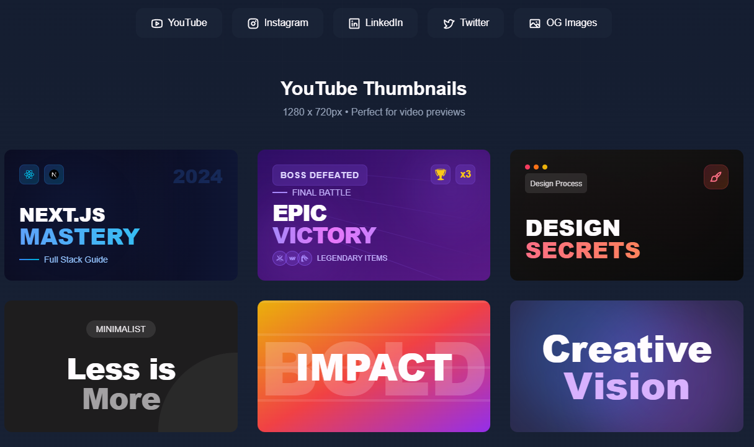Select the Less is More thumbnail
The width and height of the screenshot is (754, 447).
click(121, 366)
